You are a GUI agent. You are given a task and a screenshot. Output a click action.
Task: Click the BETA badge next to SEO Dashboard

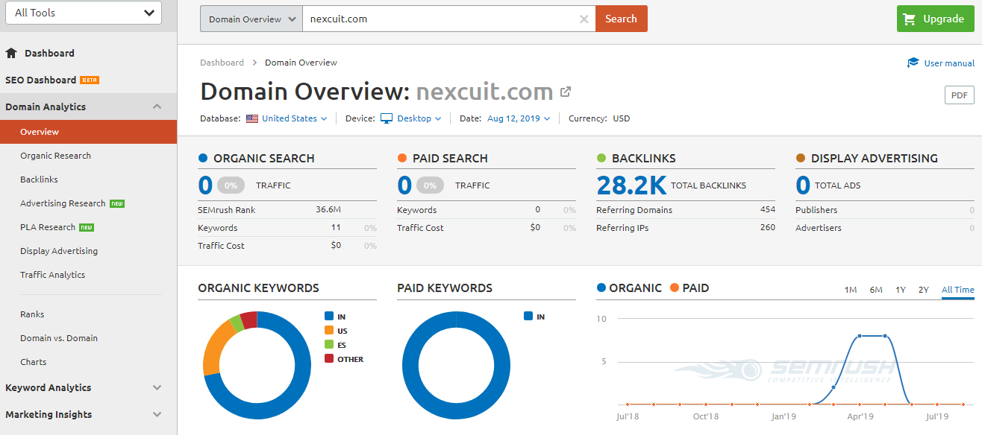point(90,80)
